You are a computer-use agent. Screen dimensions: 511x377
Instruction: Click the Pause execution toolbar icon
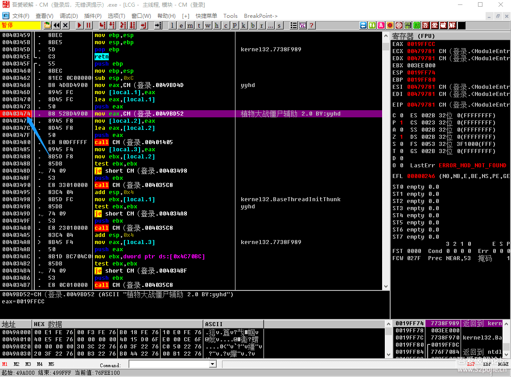[89, 25]
